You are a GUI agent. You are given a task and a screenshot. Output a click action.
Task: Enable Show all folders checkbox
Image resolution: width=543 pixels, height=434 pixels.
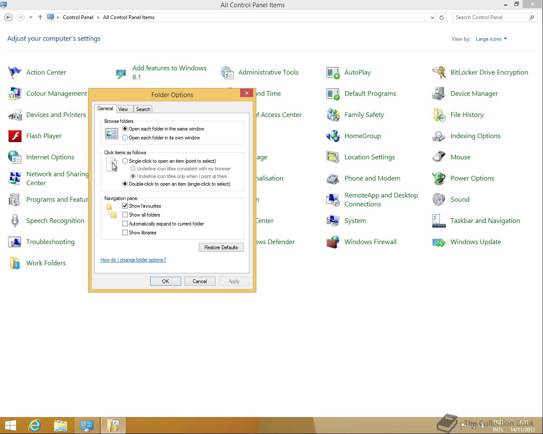[x=125, y=215]
